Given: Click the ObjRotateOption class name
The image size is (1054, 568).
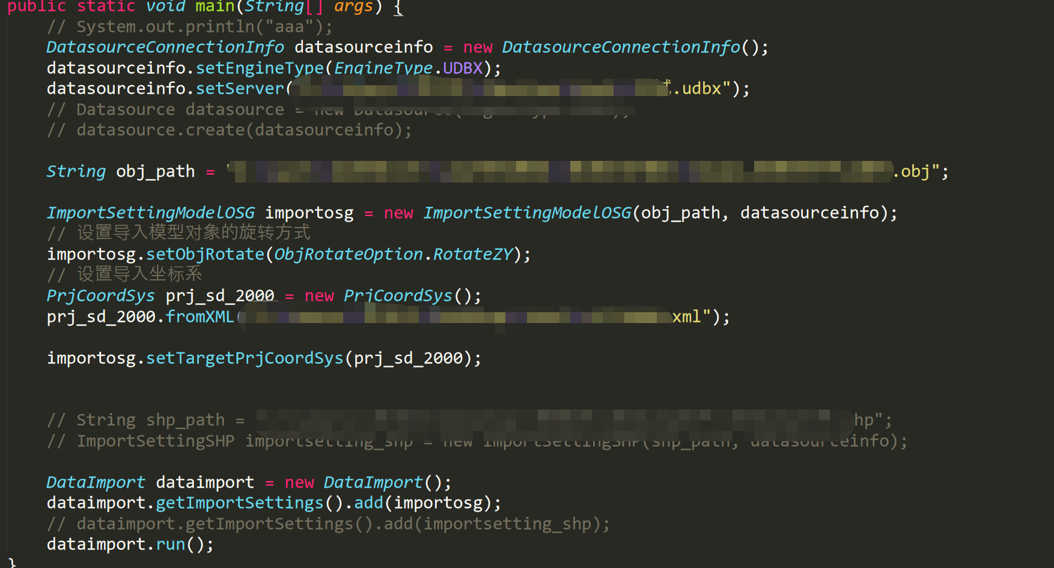Looking at the screenshot, I should (349, 255).
